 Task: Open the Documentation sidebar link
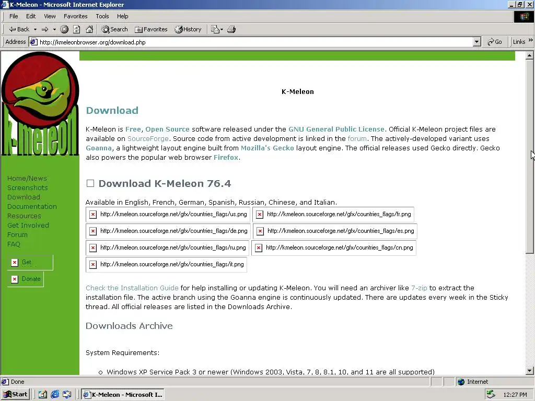(32, 206)
